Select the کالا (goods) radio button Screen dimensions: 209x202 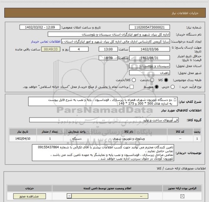click(x=166, y=80)
